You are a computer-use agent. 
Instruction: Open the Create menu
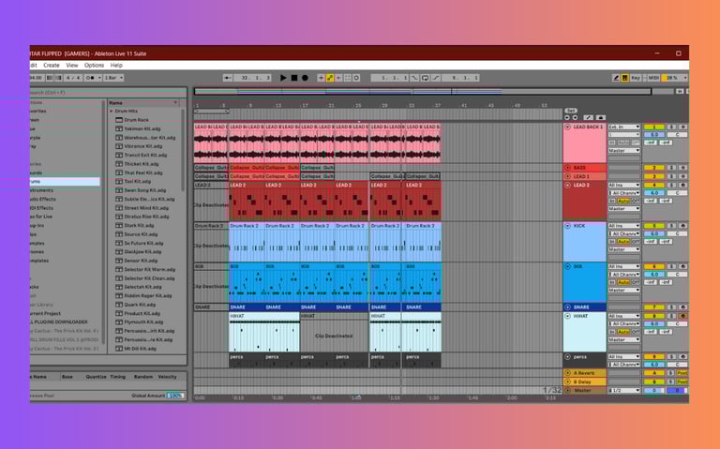pos(52,66)
